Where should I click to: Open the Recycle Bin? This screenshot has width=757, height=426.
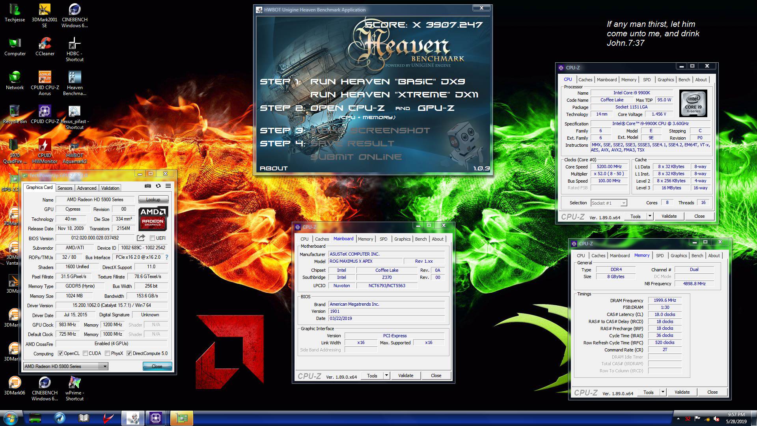tap(15, 114)
